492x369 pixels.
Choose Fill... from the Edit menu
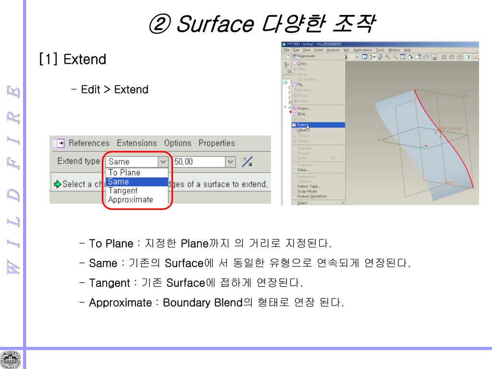(319, 85)
